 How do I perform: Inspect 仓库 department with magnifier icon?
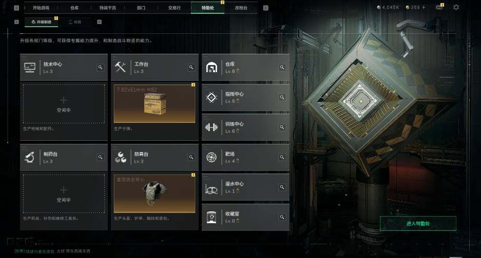[x=282, y=68]
